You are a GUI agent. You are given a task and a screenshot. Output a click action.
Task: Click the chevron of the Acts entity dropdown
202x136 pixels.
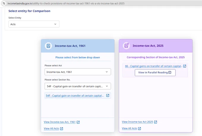point(55,24)
